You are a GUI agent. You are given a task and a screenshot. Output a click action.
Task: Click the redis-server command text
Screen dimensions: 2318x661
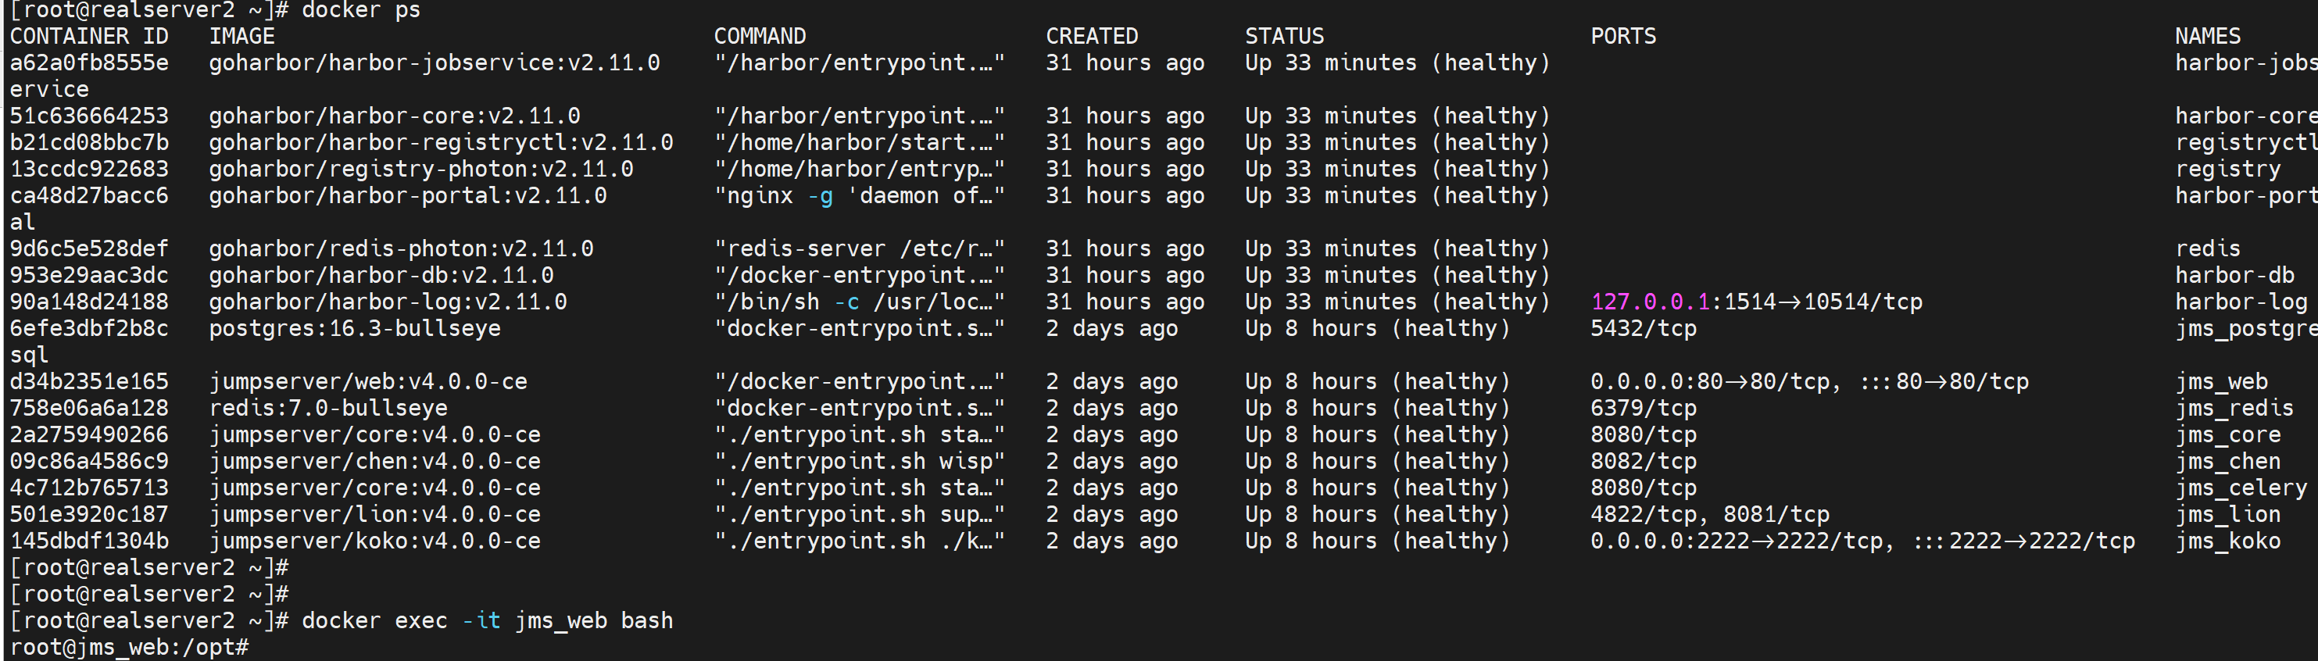(x=857, y=249)
